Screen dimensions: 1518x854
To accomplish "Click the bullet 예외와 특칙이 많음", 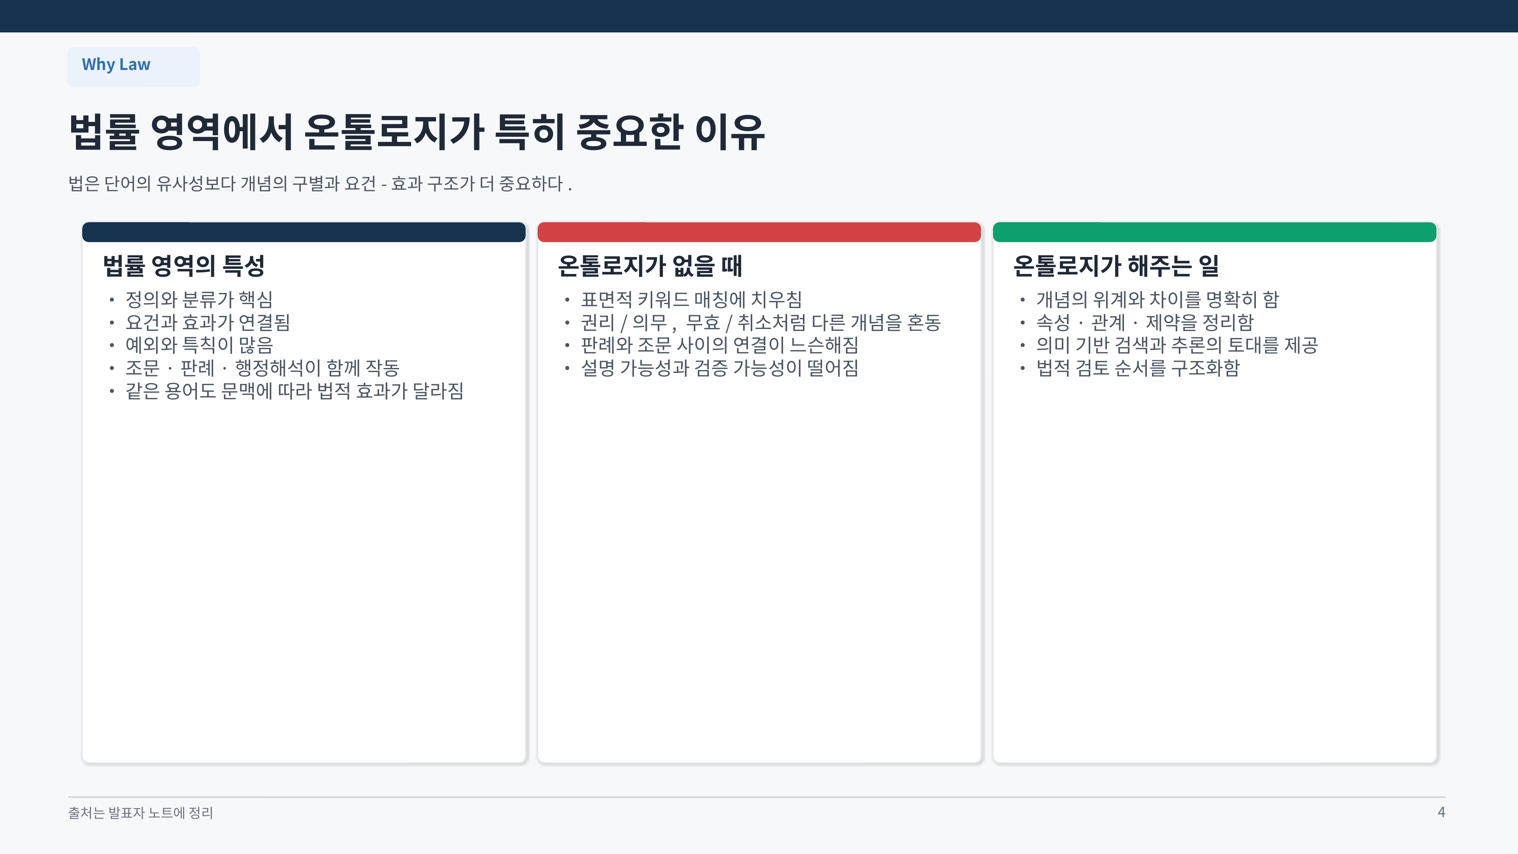I will (199, 346).
